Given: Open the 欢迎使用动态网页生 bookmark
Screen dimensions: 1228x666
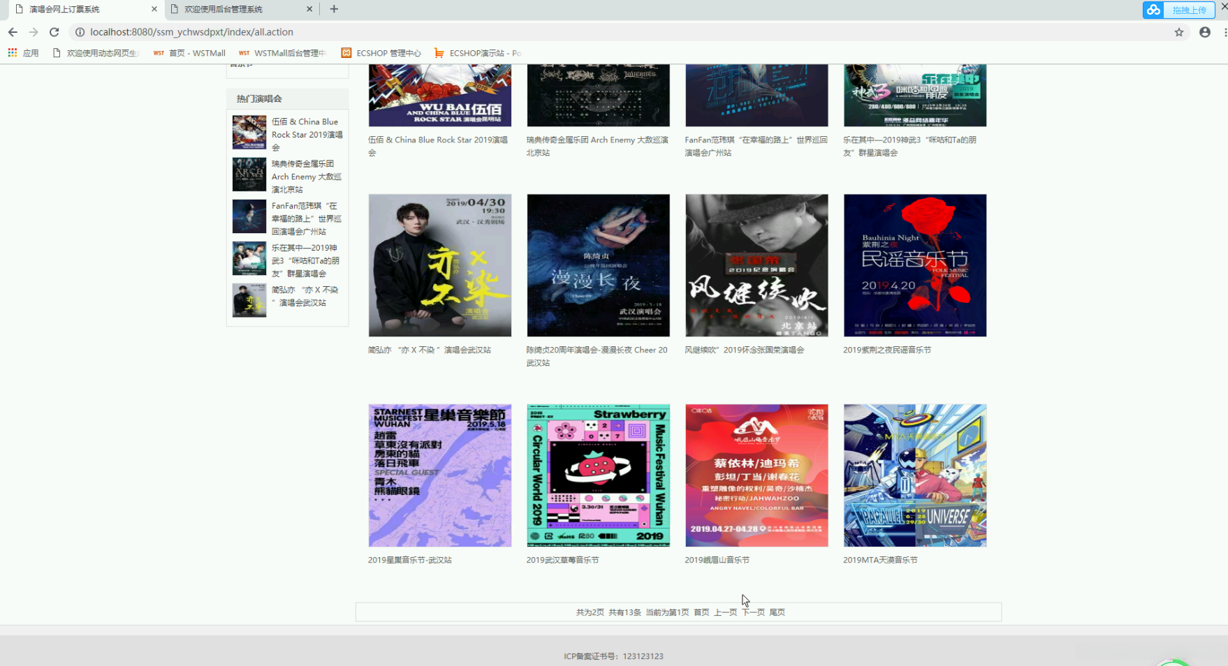Looking at the screenshot, I should tap(96, 53).
